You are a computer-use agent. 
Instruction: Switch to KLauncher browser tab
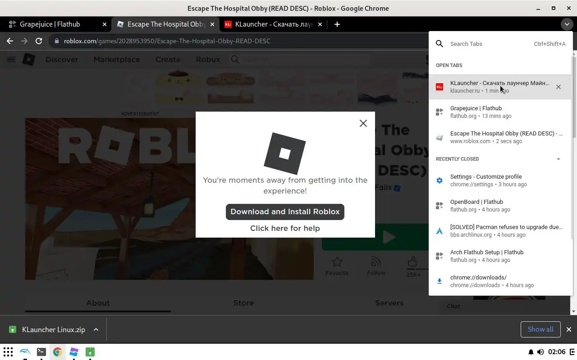(274, 24)
